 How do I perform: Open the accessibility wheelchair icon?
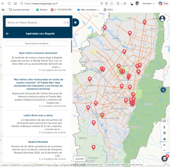tap(163, 90)
